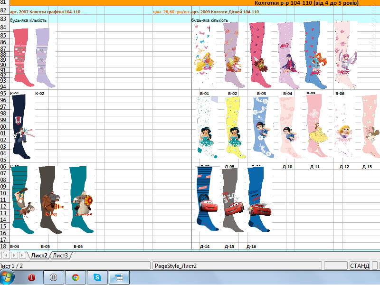The height and width of the screenshot is (285, 380).
Task: Select the pink Minnie Mouse tights image Д-13
Action: point(371,126)
